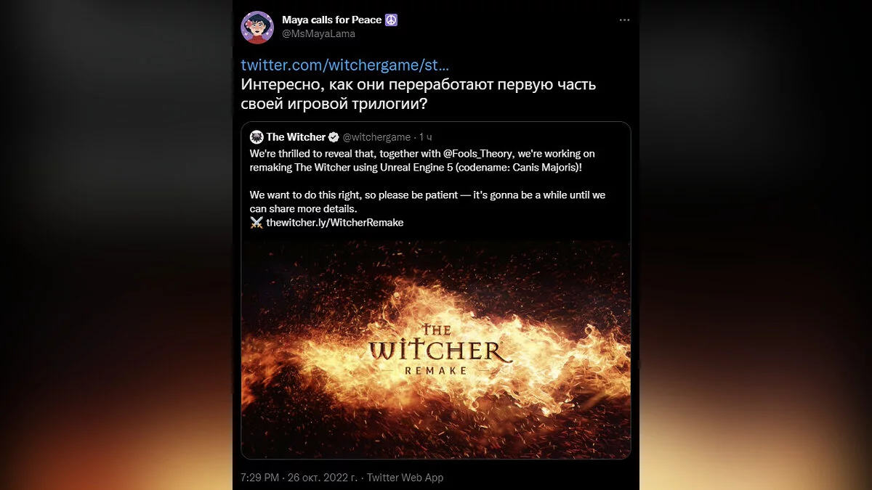Click the Russian tweet text by Maya

tap(419, 94)
